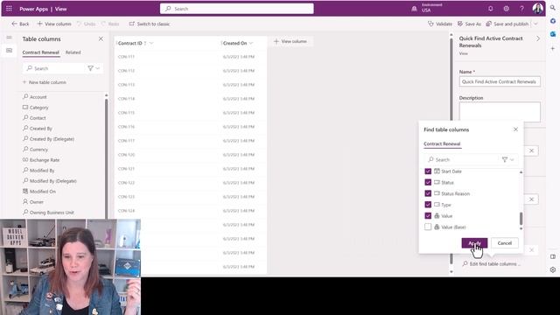
Task: Uncheck the Type checkbox
Action: coord(428,205)
